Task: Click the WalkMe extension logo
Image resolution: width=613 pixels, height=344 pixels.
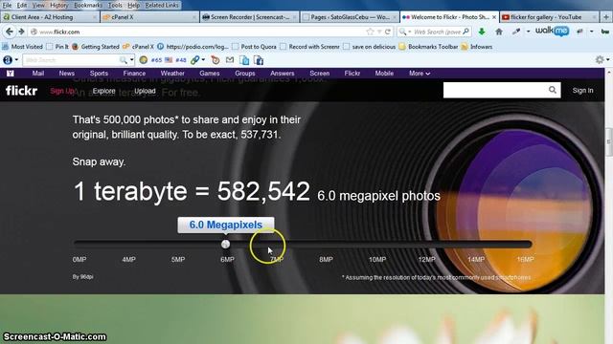Action: pyautogui.click(x=552, y=31)
